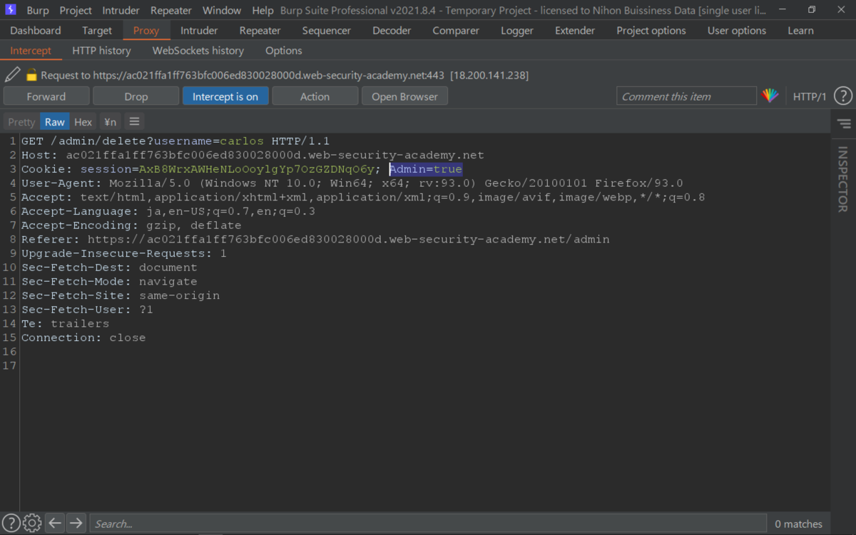The image size is (856, 535).
Task: Switch to the Target tab
Action: [x=97, y=31]
